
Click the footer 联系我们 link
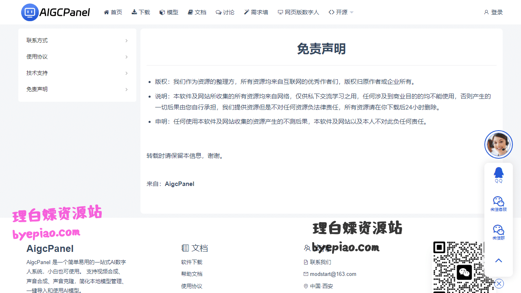click(x=317, y=262)
